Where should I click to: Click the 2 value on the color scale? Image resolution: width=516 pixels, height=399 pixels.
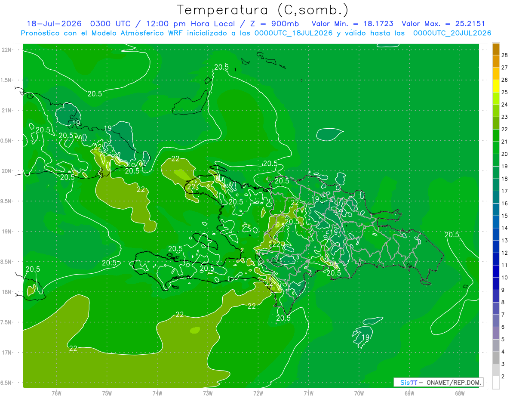click(x=503, y=377)
